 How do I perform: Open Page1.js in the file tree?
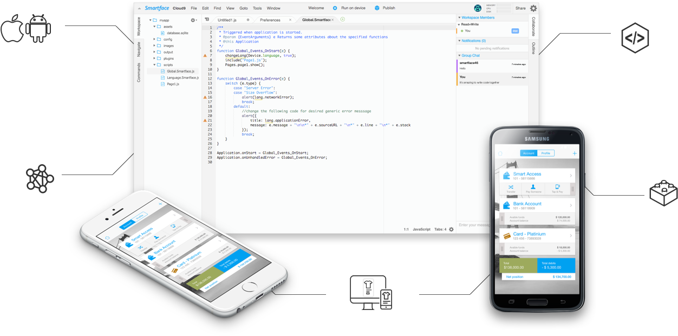[169, 84]
